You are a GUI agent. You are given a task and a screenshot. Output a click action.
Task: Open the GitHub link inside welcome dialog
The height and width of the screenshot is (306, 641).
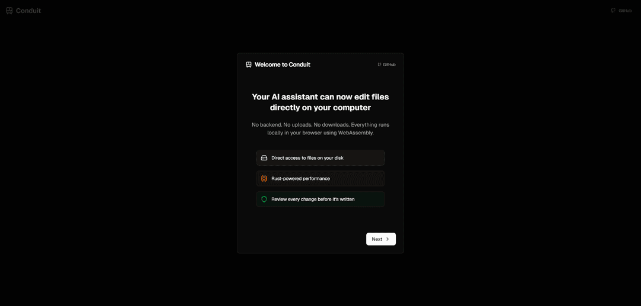point(387,65)
